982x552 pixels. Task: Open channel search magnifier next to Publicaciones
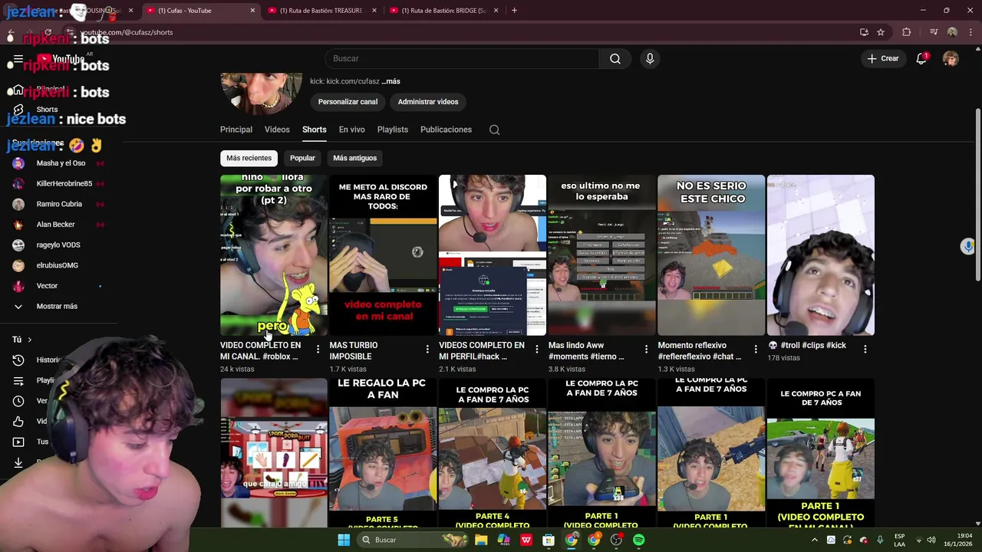tap(494, 130)
